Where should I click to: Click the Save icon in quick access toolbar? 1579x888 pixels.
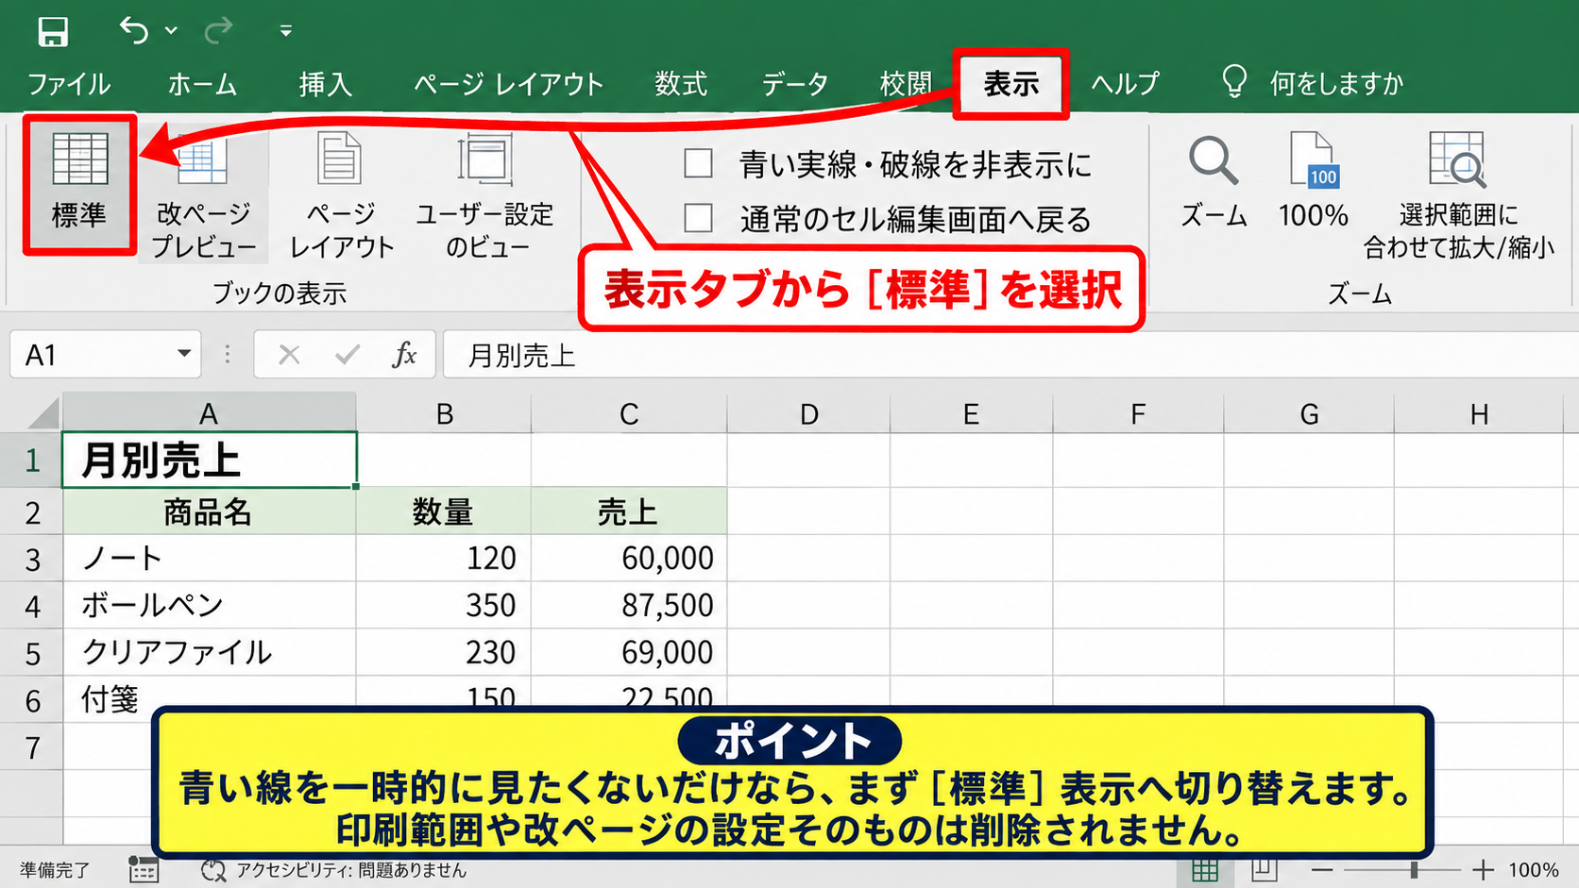tap(53, 31)
